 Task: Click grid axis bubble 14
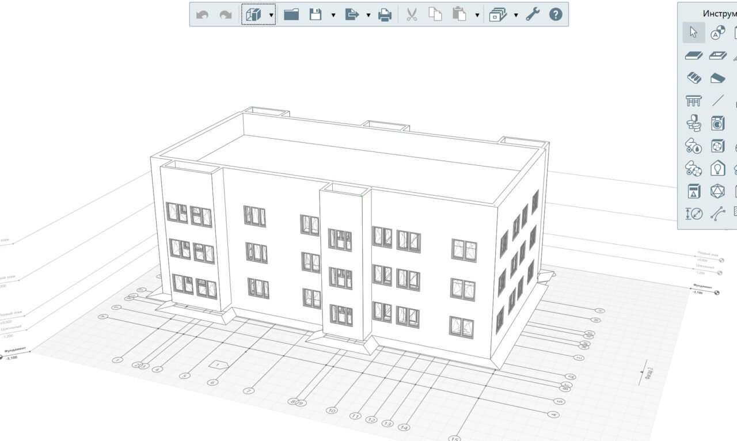pyautogui.click(x=404, y=428)
